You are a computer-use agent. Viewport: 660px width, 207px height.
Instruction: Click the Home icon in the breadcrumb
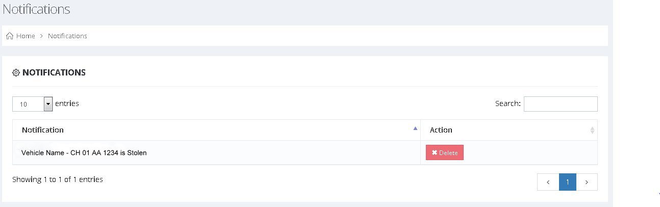[9, 36]
